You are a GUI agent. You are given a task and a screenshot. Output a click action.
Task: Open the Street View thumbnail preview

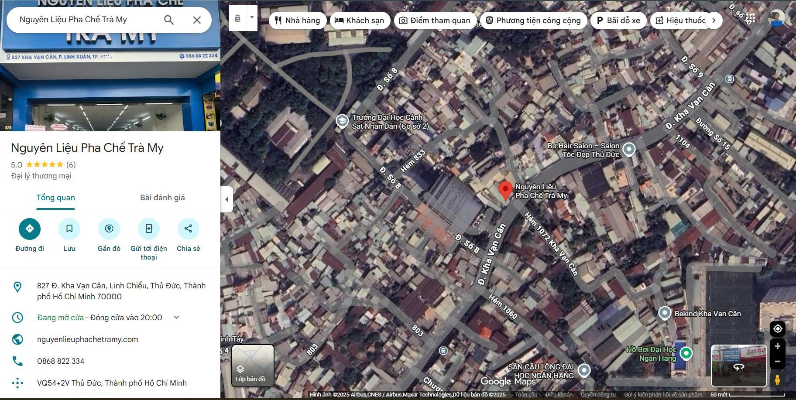pos(738,366)
